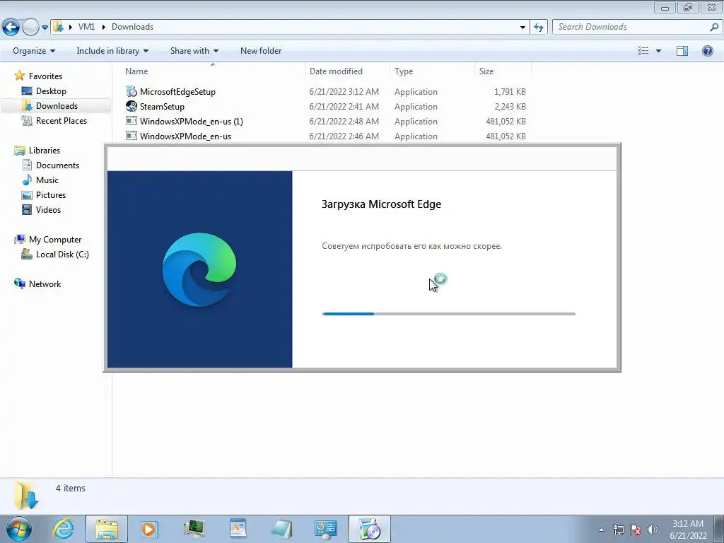
Task: Select WindowsXPMode_en-us (1) file icon
Action: [x=132, y=121]
